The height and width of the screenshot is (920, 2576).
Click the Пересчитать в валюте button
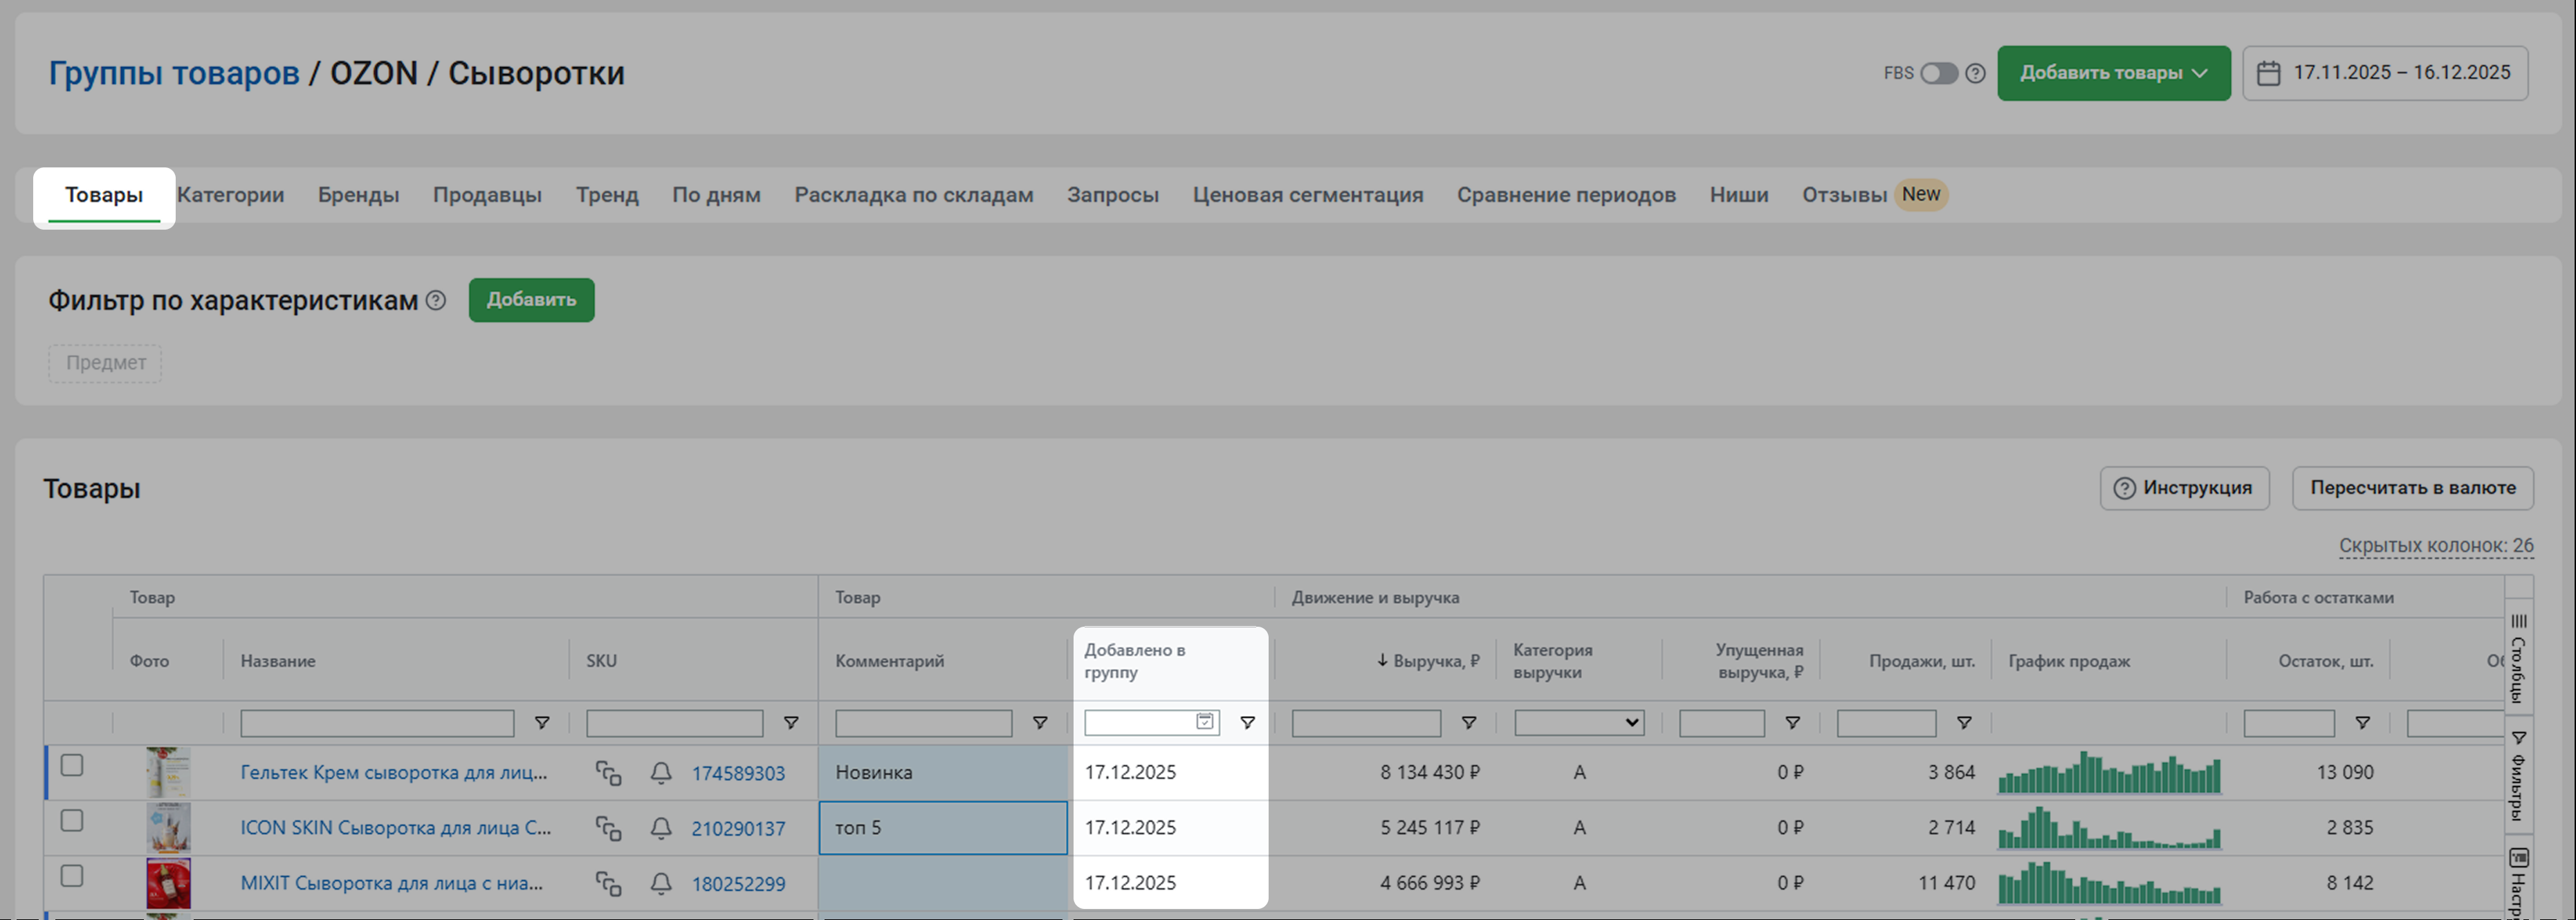[x=2412, y=488]
